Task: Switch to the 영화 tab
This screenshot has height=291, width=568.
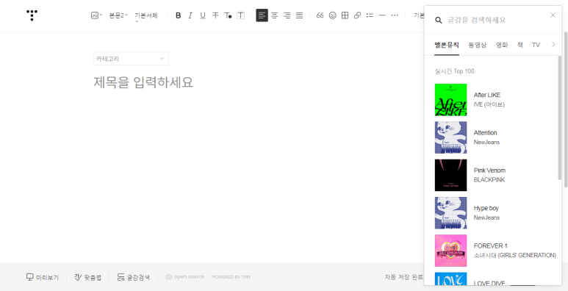Action: click(x=502, y=45)
